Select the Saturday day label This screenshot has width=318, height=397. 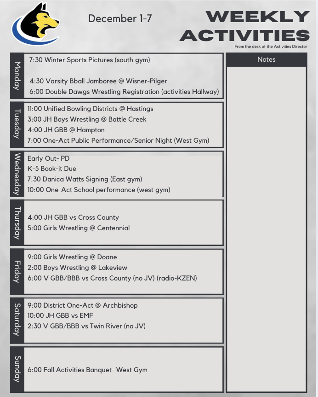click(x=17, y=320)
